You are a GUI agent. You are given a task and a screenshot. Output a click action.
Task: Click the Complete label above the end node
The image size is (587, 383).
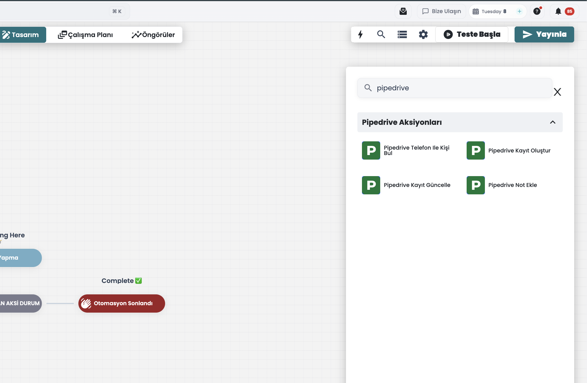(x=122, y=281)
